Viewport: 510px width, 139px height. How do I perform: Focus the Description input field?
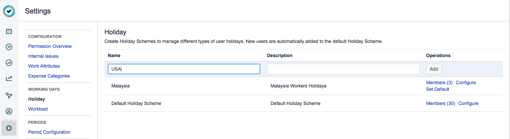click(343, 69)
